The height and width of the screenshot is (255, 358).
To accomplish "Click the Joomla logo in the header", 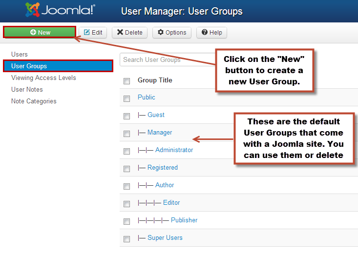I will click(x=60, y=10).
